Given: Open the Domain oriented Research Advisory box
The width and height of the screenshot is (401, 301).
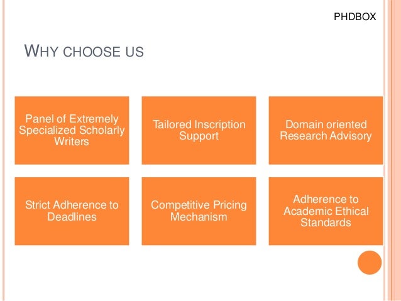Looking at the screenshot, I should pyautogui.click(x=326, y=130).
